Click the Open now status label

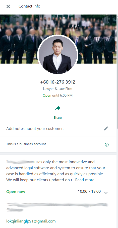16,192
